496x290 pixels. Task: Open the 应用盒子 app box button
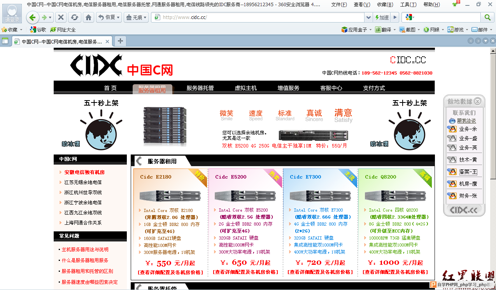(354, 30)
